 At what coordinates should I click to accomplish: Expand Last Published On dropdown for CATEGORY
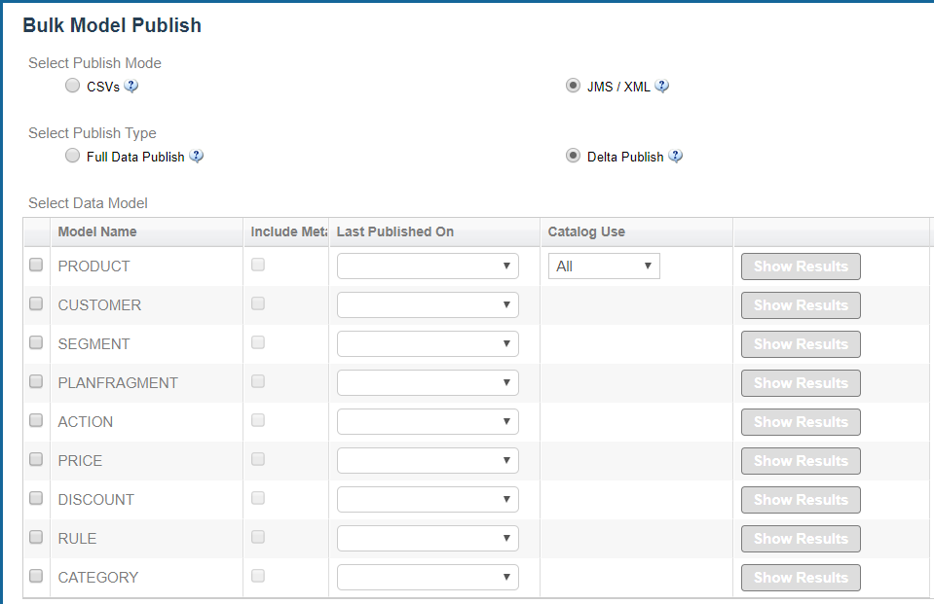tap(428, 577)
